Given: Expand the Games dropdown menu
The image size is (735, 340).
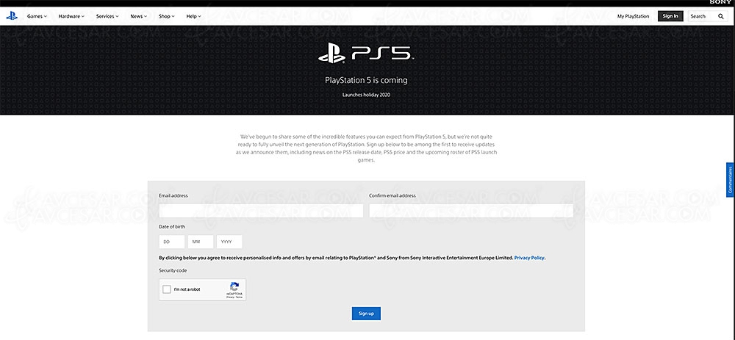Looking at the screenshot, I should click(37, 16).
